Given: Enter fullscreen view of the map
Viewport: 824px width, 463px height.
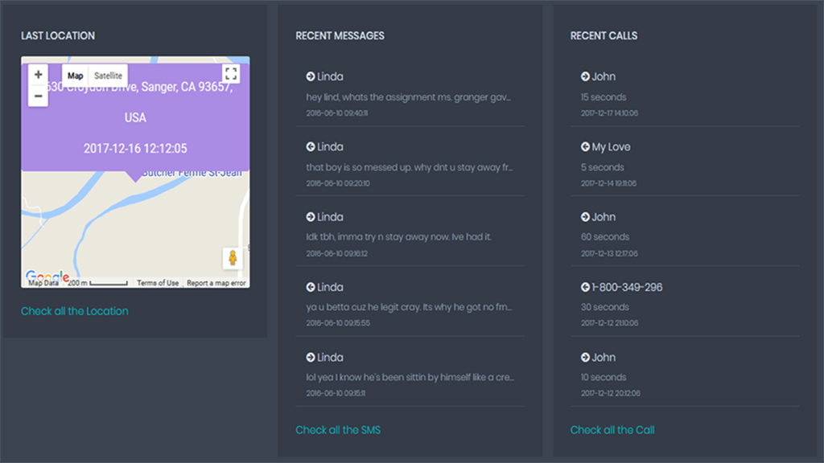Looking at the screenshot, I should coord(231,73).
